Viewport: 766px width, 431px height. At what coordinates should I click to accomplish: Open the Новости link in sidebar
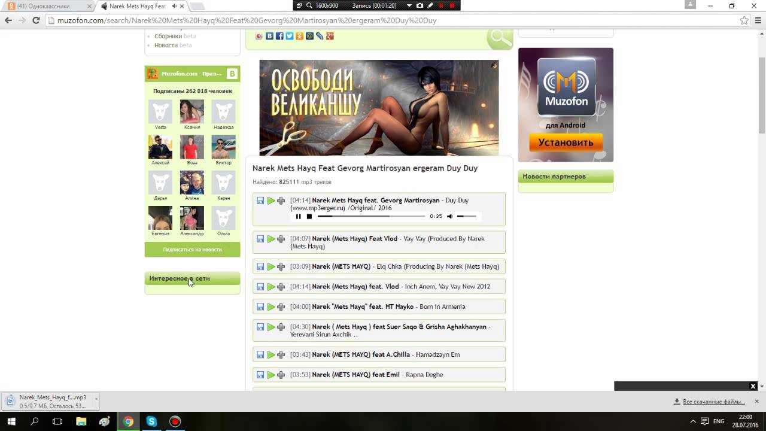[x=166, y=45]
